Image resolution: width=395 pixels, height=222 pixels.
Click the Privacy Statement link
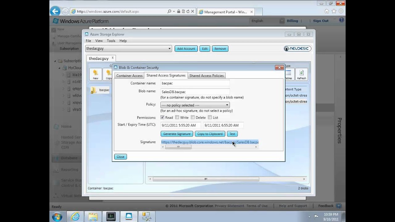point(229,206)
